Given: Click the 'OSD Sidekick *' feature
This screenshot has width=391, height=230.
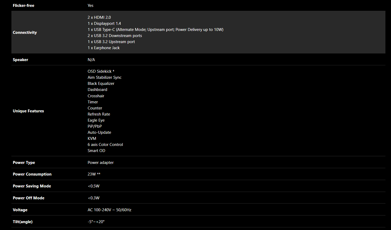Looking at the screenshot, I should pyautogui.click(x=101, y=71).
